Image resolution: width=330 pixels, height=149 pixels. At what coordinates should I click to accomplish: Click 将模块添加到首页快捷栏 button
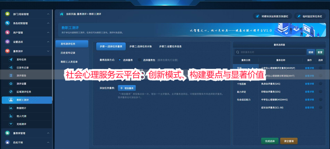[x=273, y=16]
